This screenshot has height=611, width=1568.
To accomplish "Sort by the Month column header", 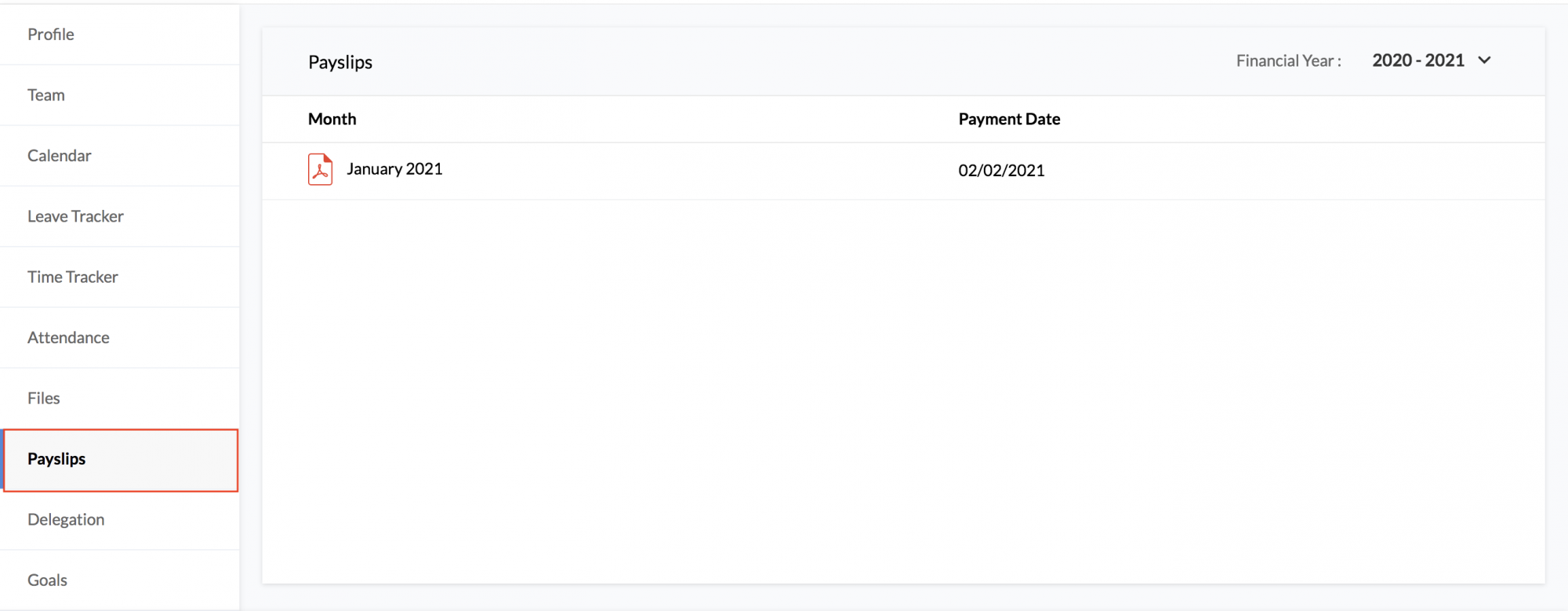I will [332, 119].
